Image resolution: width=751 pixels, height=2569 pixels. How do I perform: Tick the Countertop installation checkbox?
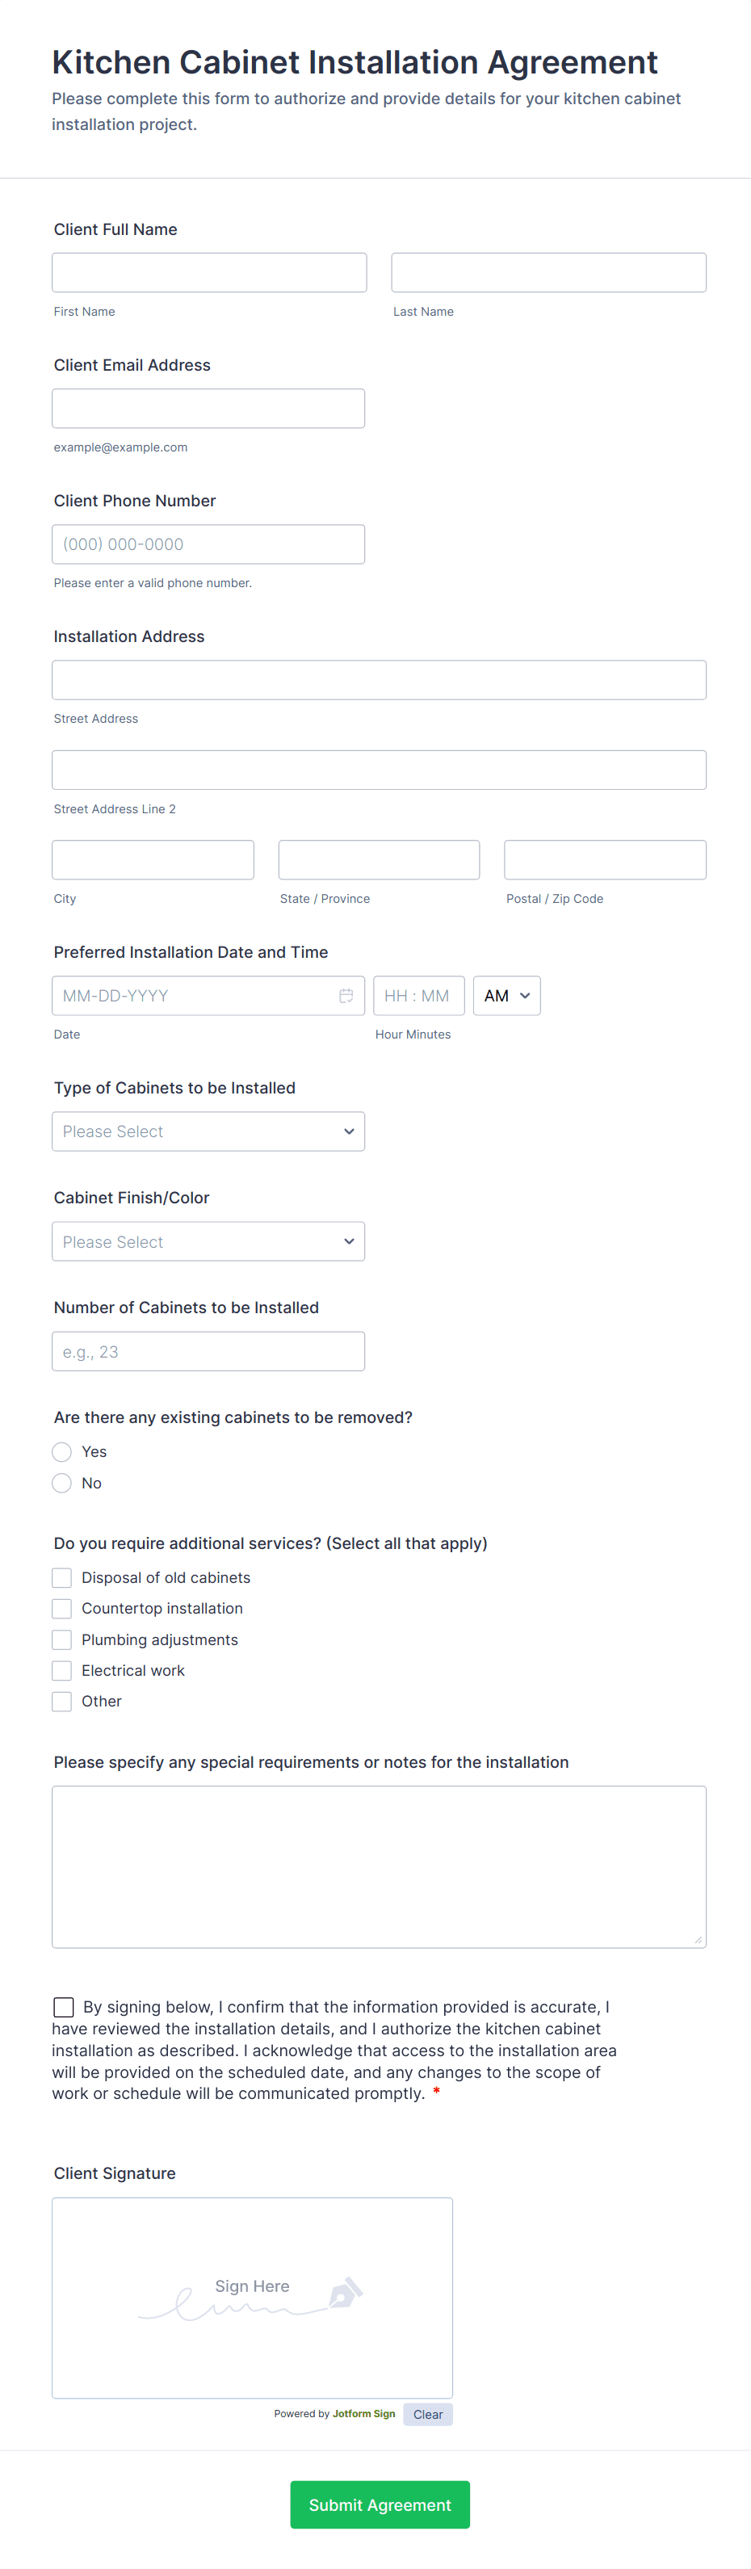(62, 1609)
